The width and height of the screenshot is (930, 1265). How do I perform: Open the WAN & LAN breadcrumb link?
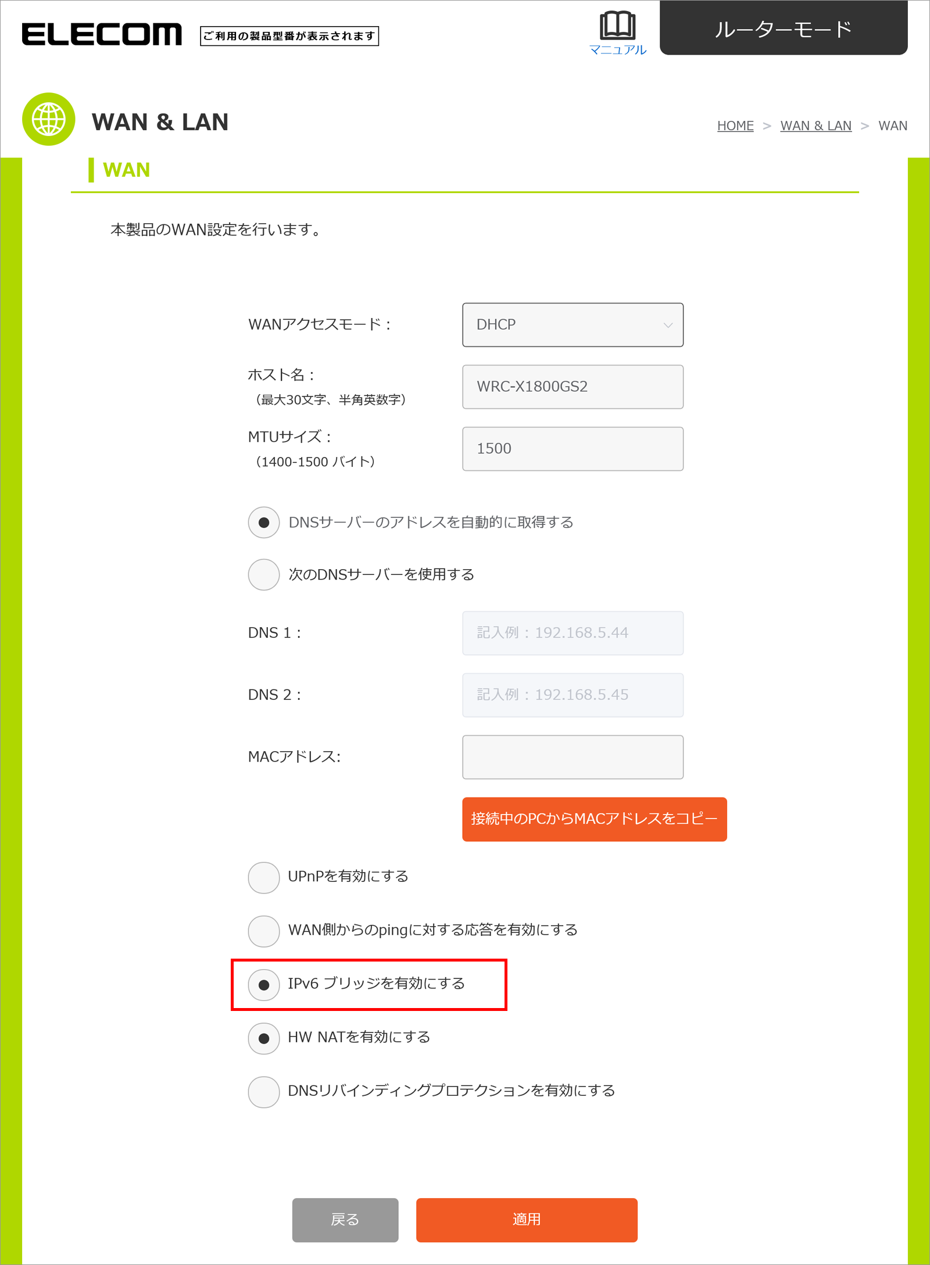(x=815, y=126)
